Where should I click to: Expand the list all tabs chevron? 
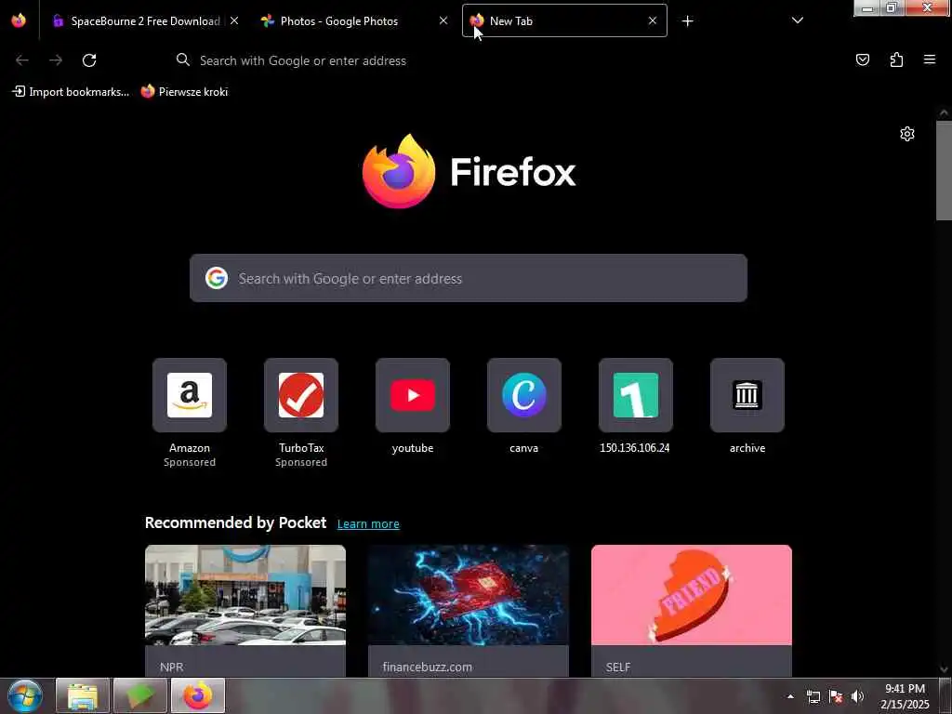point(797,20)
